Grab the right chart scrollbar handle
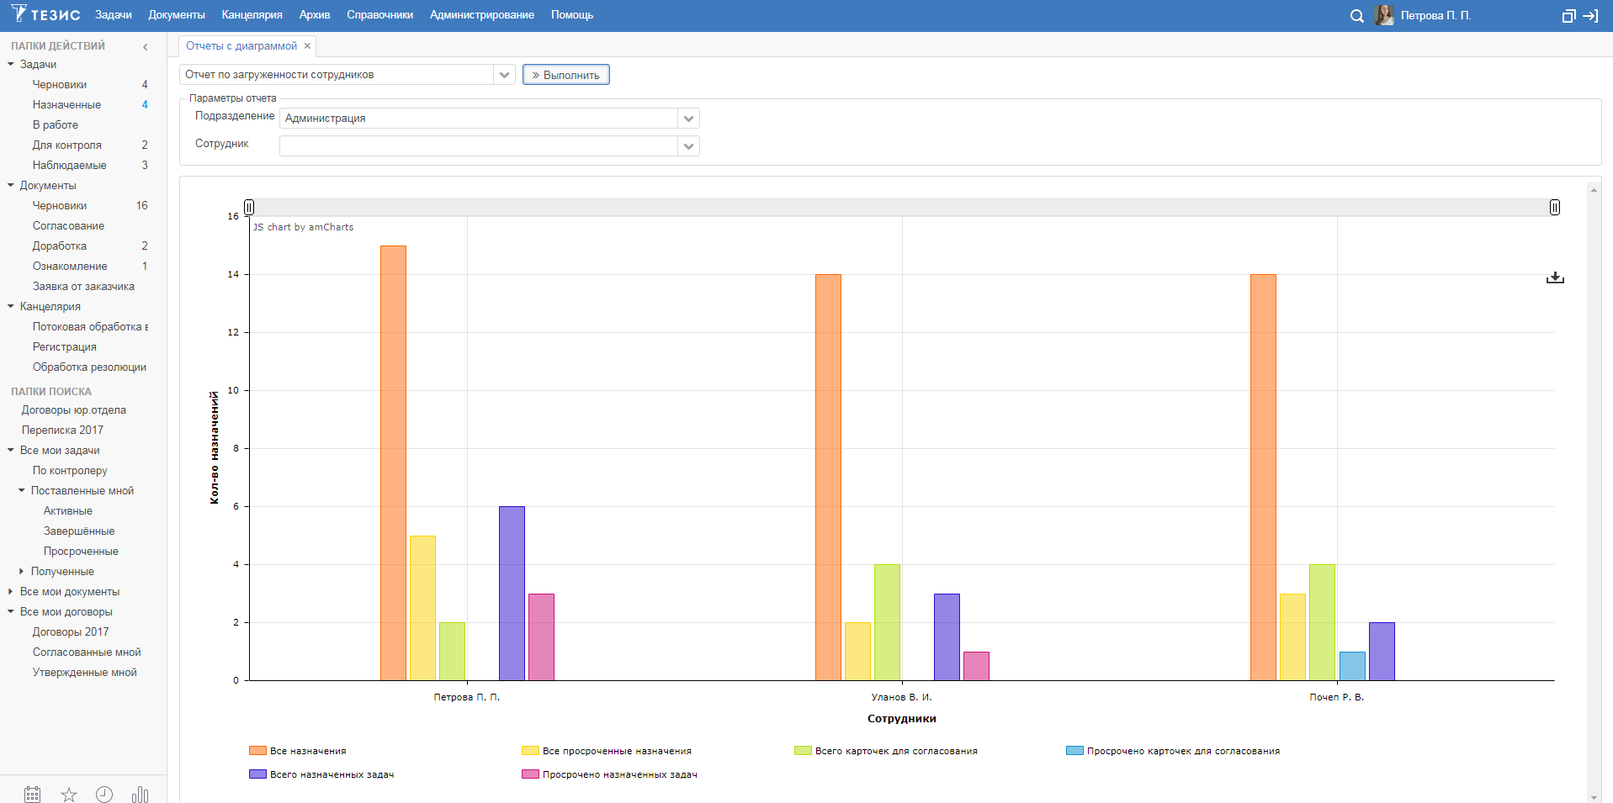The image size is (1613, 803). tap(1555, 208)
